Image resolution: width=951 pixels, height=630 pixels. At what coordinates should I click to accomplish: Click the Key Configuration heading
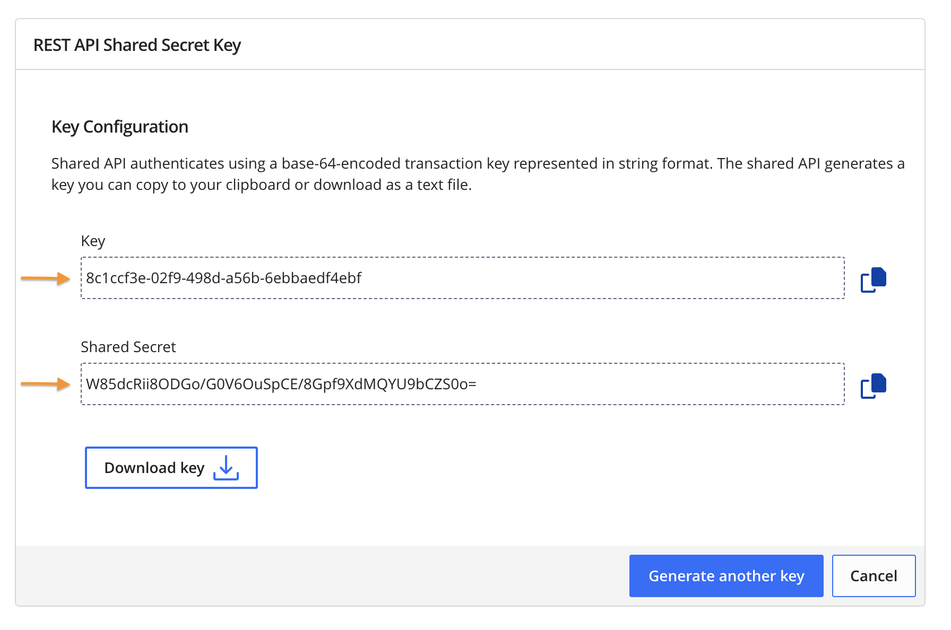click(x=120, y=127)
